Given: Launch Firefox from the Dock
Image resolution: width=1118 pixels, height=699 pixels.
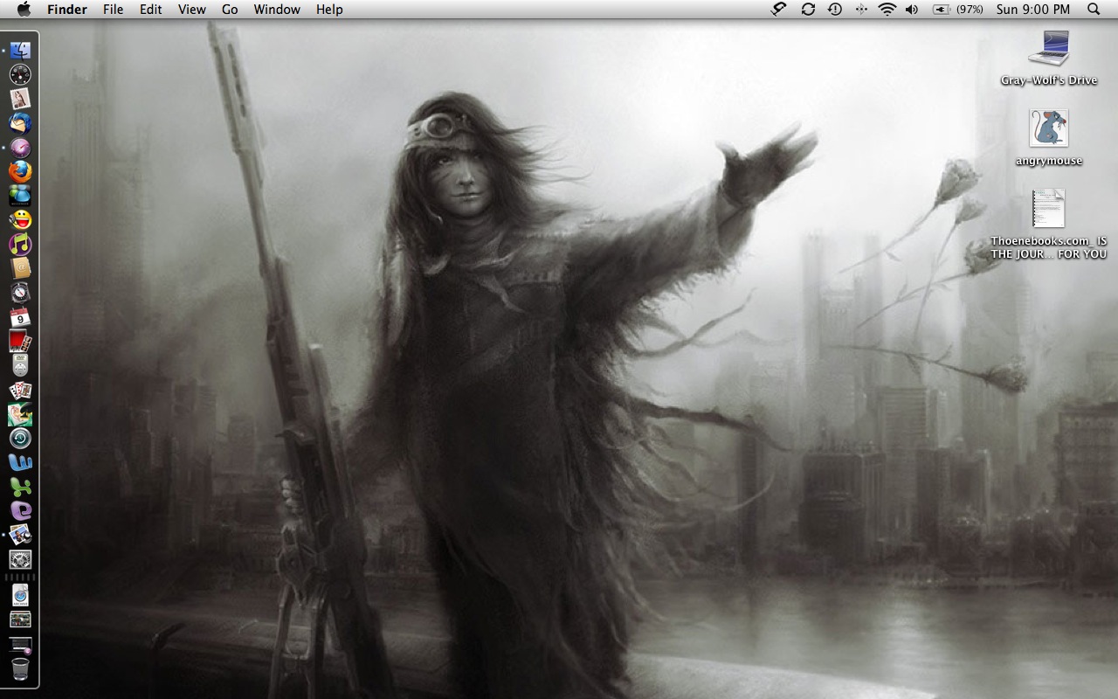Looking at the screenshot, I should pos(20,172).
